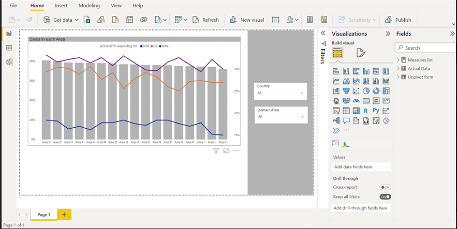Select the Matrix visual
Screen dimensions: 457x229
coord(356,111)
